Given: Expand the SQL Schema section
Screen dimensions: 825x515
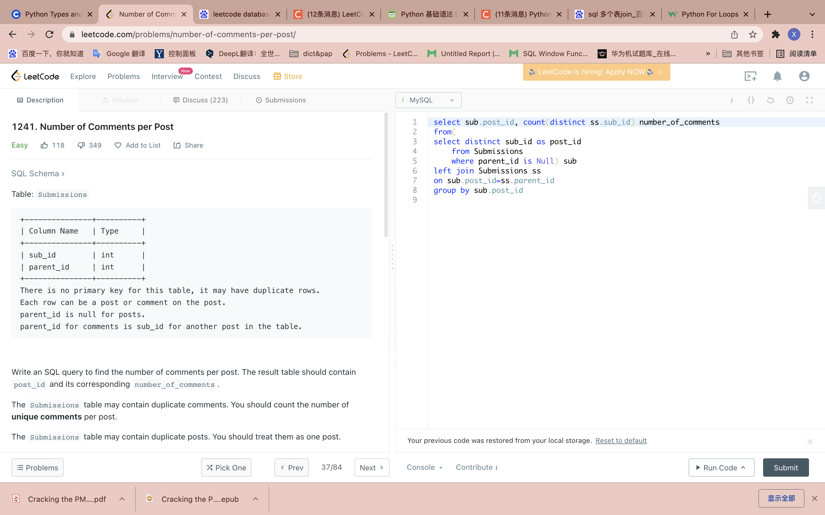Looking at the screenshot, I should pyautogui.click(x=38, y=174).
